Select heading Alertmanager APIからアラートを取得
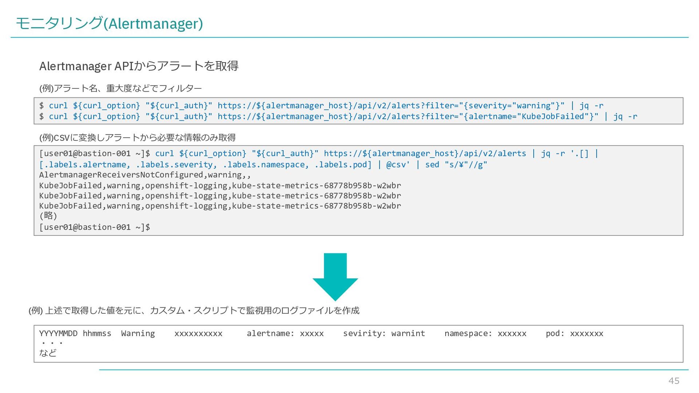The image size is (699, 393). [139, 66]
